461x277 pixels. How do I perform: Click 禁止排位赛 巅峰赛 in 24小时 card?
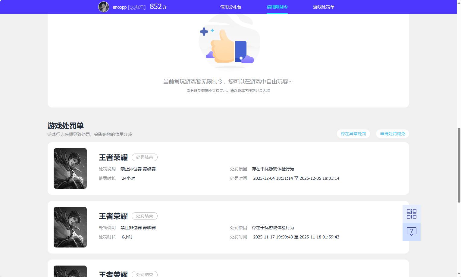click(x=138, y=169)
